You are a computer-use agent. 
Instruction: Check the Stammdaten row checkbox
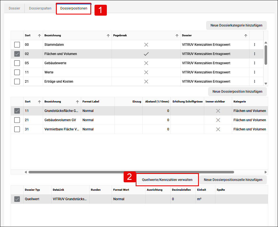pos(17,45)
